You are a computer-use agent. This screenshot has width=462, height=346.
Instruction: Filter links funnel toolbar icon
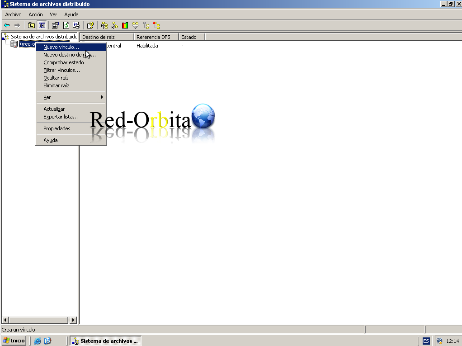(135, 26)
